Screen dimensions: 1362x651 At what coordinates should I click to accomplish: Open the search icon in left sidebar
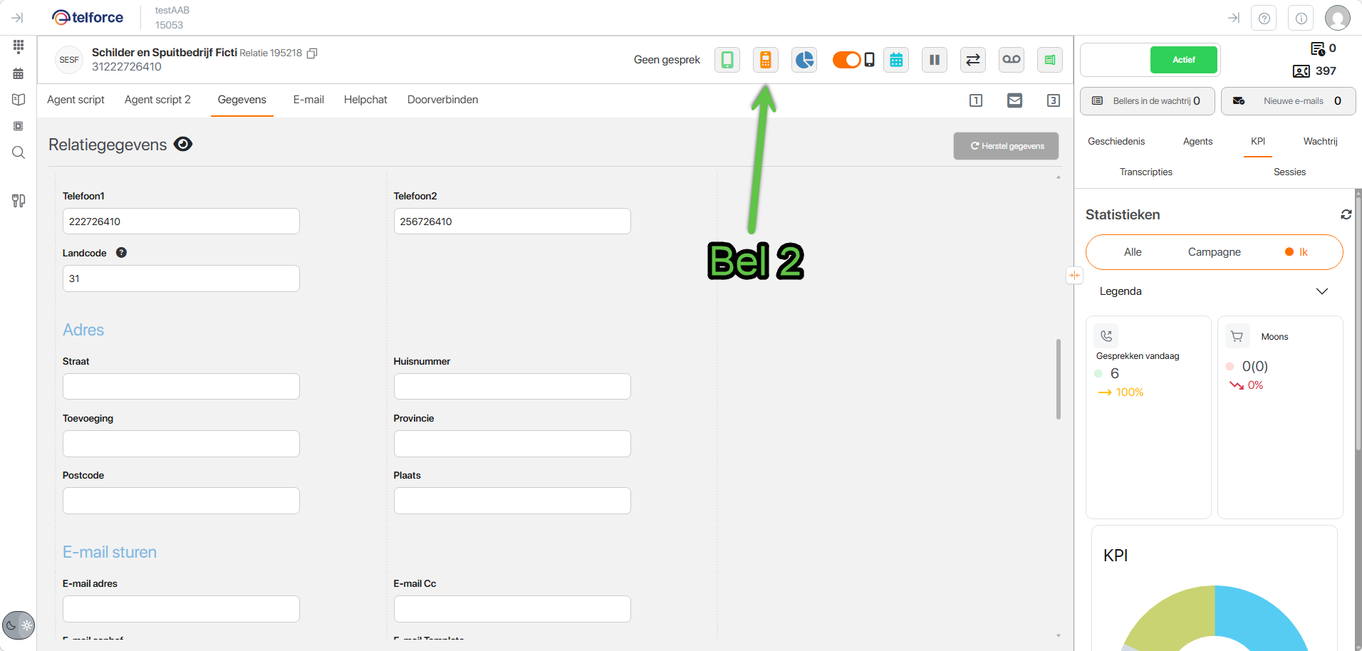click(19, 152)
